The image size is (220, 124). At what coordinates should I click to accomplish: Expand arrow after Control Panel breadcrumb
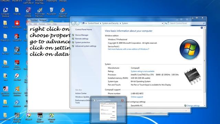coord(101,23)
